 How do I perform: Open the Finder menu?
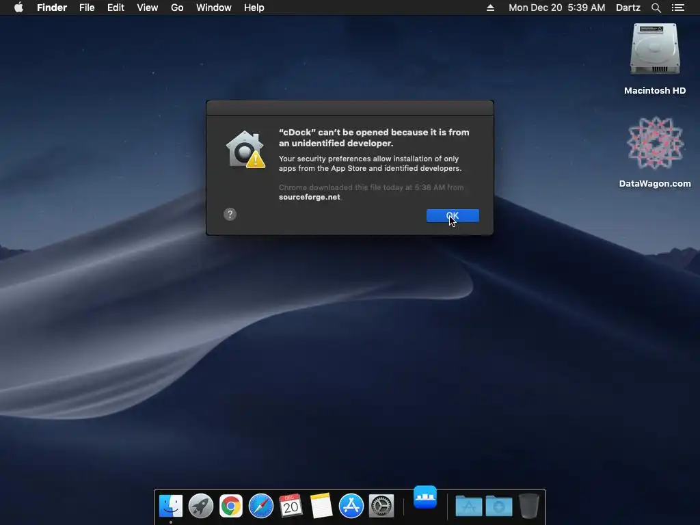pos(52,8)
